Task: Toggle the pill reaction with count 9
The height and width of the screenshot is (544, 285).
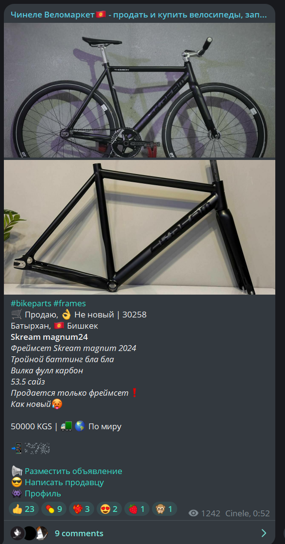Action: (x=54, y=509)
